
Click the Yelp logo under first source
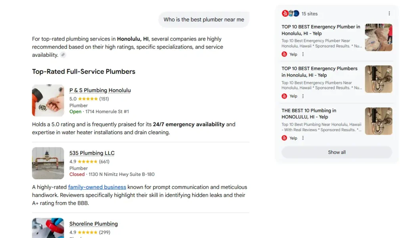(x=284, y=54)
